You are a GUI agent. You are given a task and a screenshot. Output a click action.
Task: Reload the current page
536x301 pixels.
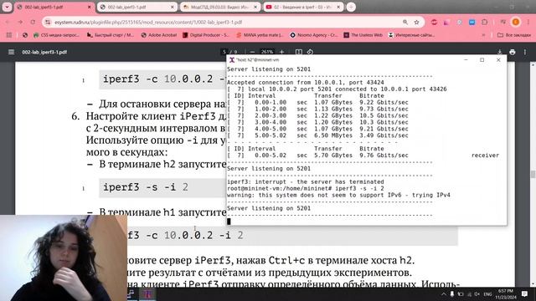pyautogui.click(x=33, y=23)
